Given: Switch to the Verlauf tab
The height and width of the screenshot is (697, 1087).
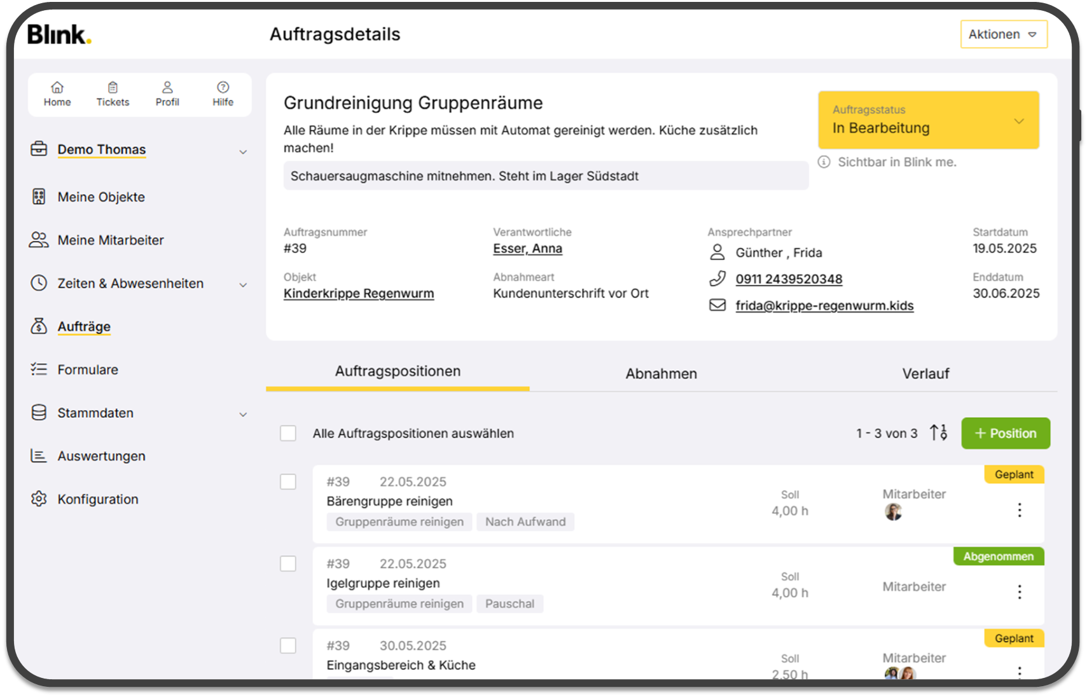Looking at the screenshot, I should click(x=925, y=374).
